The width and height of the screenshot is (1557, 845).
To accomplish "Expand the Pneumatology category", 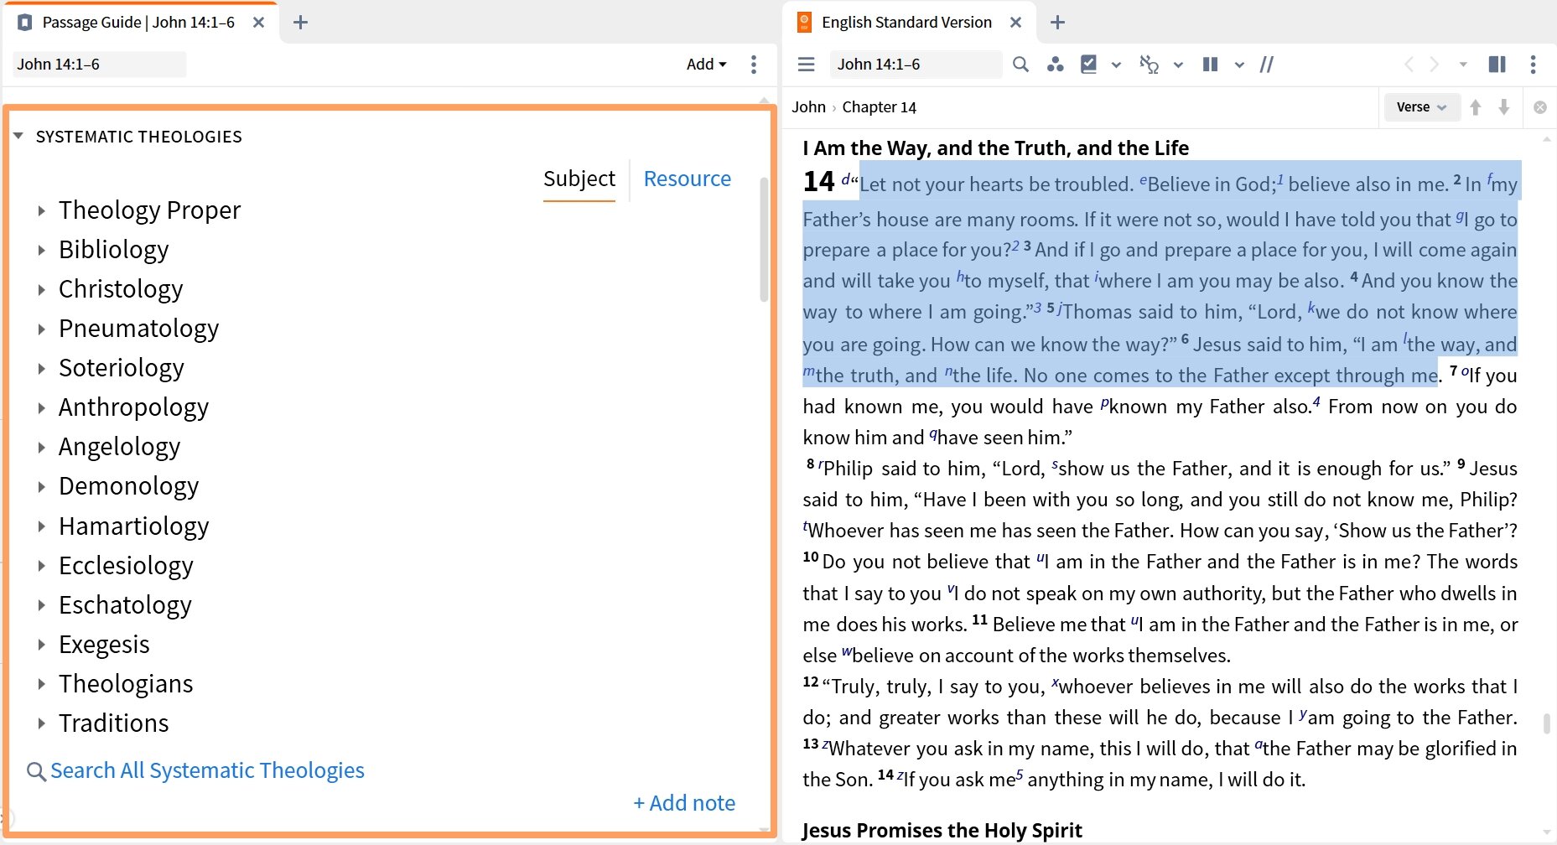I will coord(41,329).
